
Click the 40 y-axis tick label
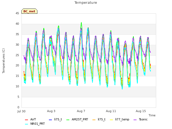(17, 24)
